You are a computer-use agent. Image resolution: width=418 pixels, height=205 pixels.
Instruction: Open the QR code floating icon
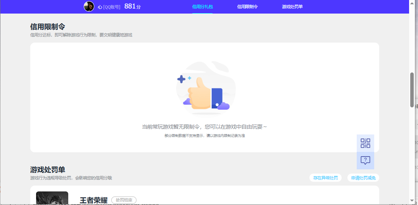pyautogui.click(x=365, y=143)
